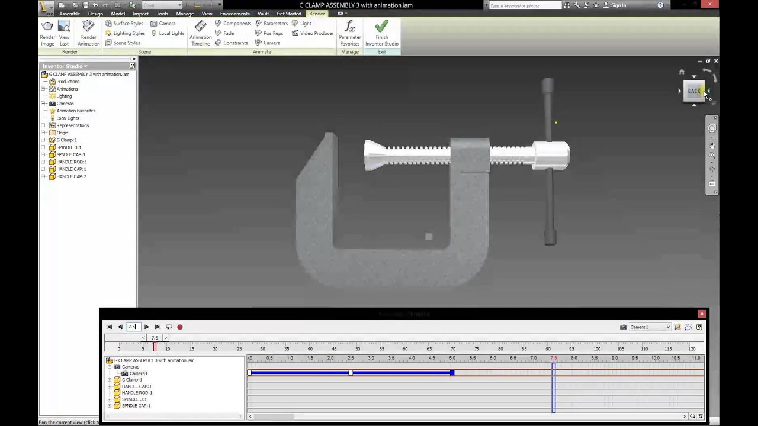Expand HANDLE CAP:1 in timeline tree
This screenshot has height=426, width=758.
[110, 386]
